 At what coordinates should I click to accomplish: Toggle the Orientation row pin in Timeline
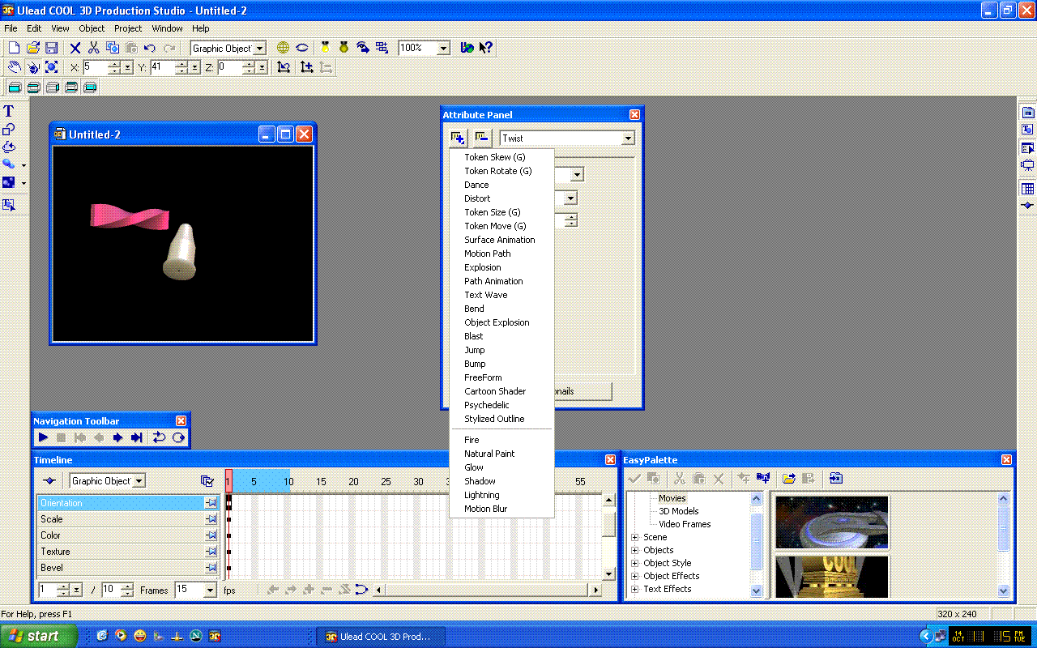click(x=211, y=503)
